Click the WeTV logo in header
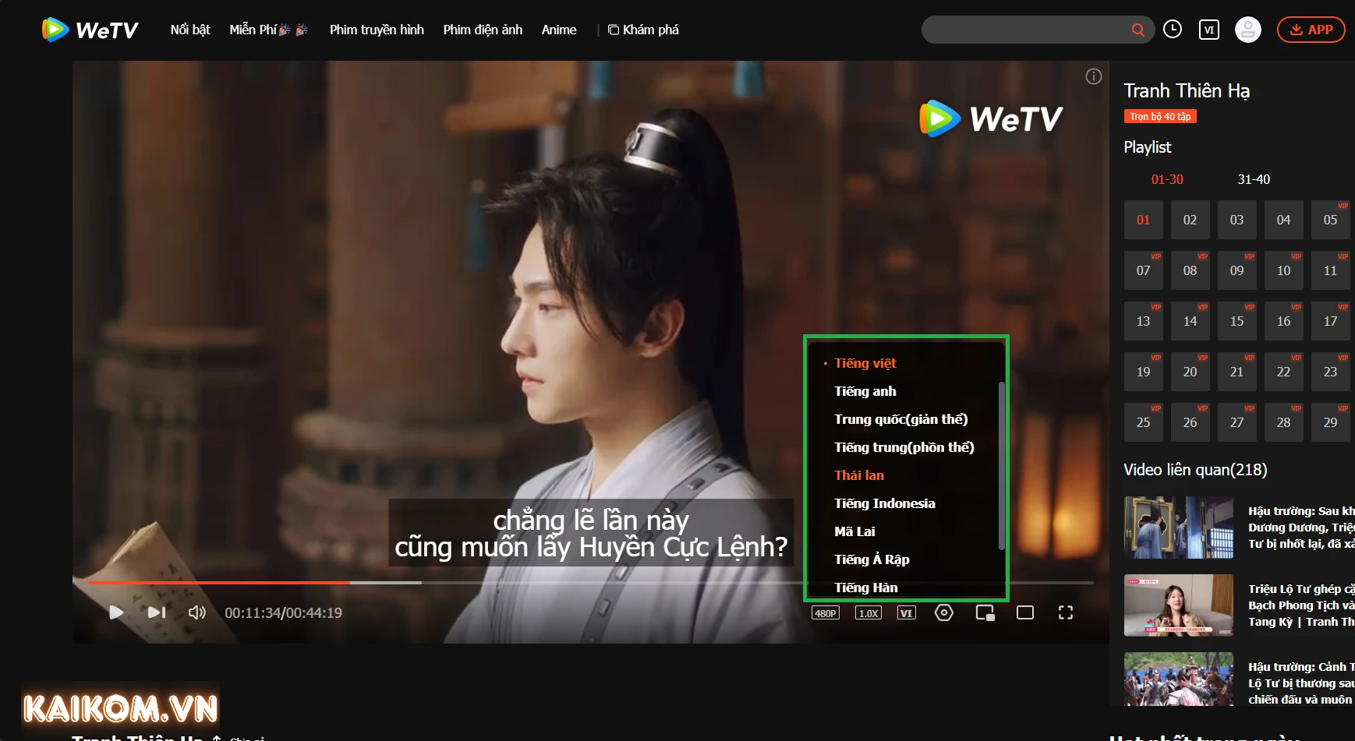 pyautogui.click(x=90, y=30)
